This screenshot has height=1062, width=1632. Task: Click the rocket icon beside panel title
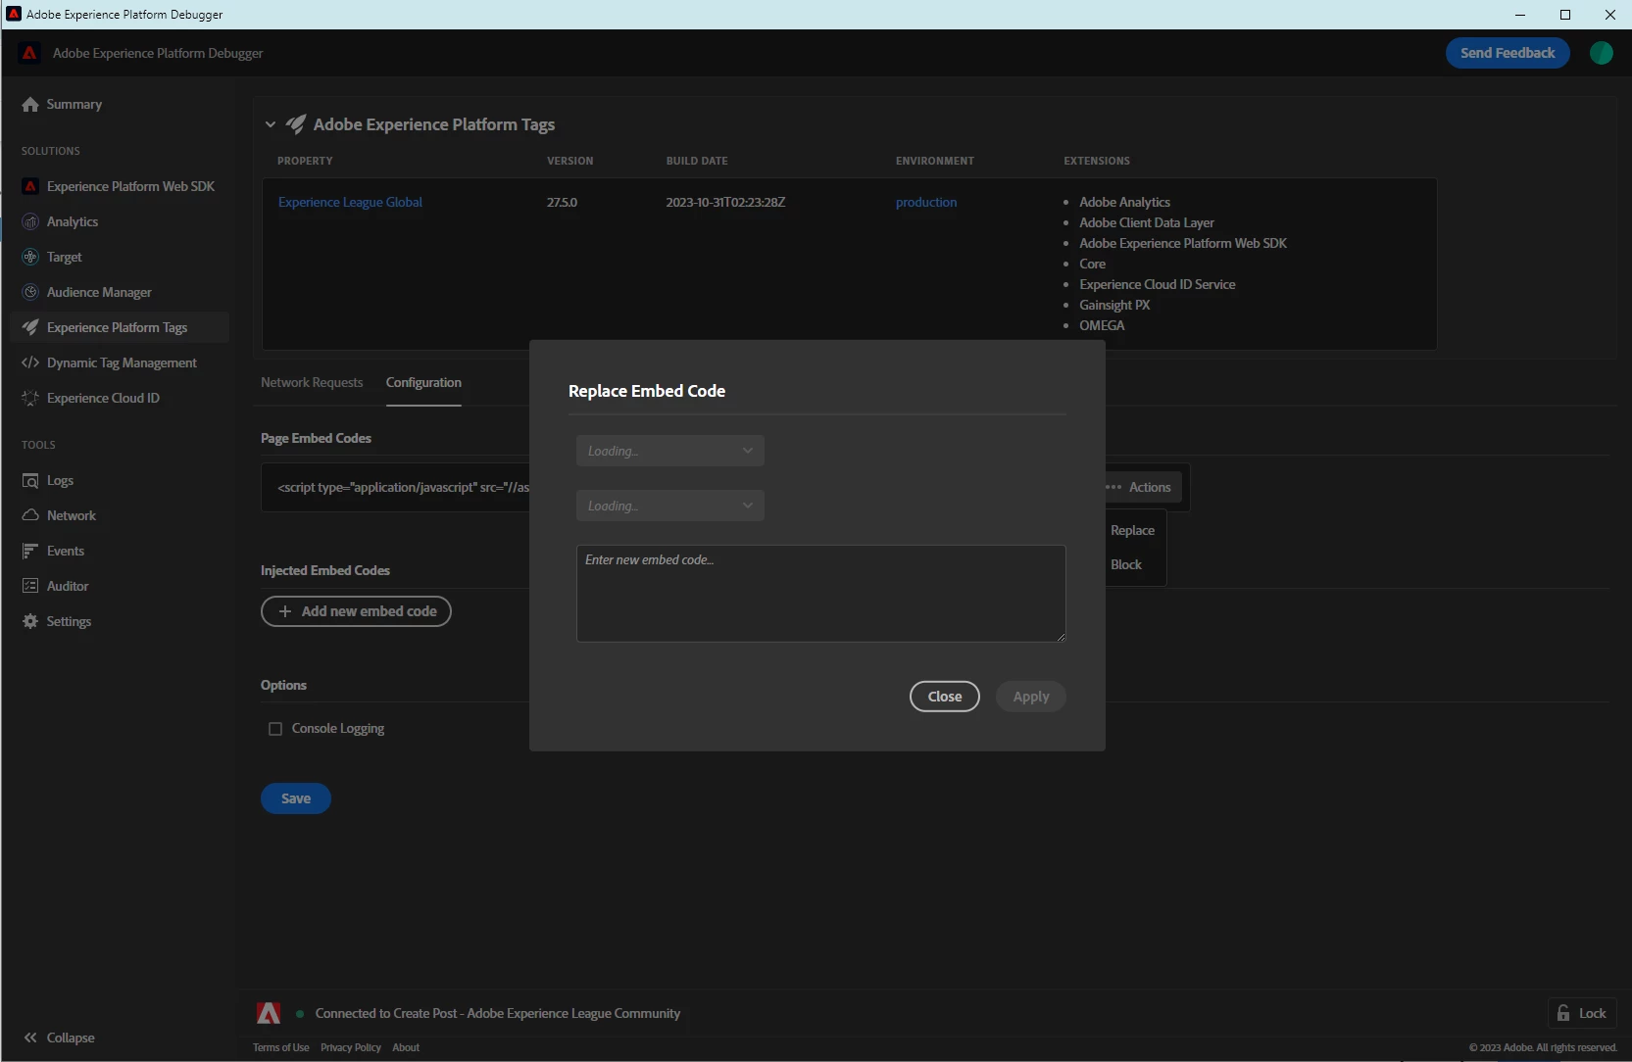(295, 124)
